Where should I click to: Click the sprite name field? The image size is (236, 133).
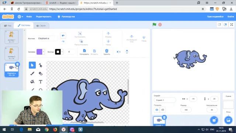pos(165,100)
